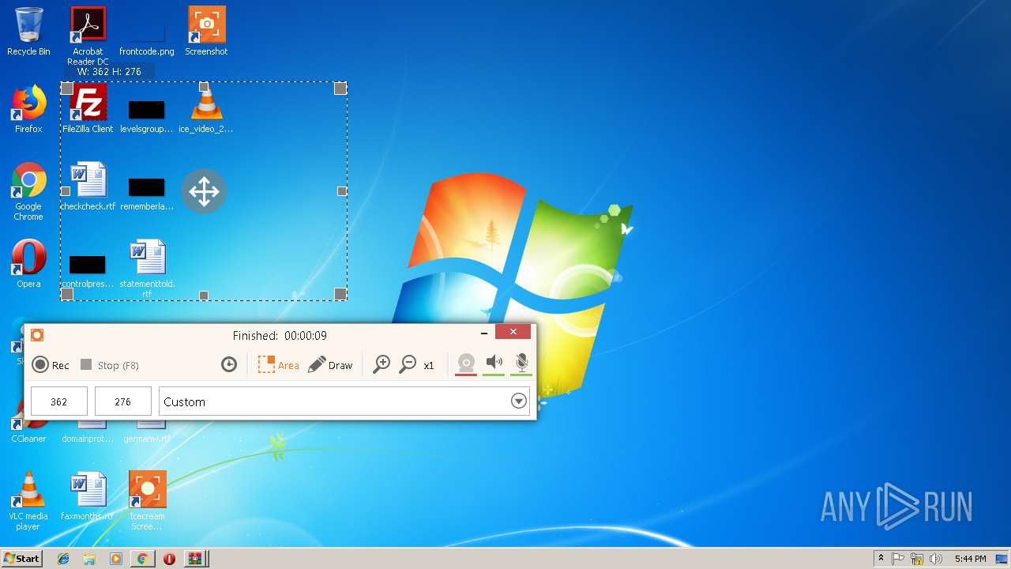Click the top-right selection corner handle
The image size is (1011, 569).
[340, 89]
